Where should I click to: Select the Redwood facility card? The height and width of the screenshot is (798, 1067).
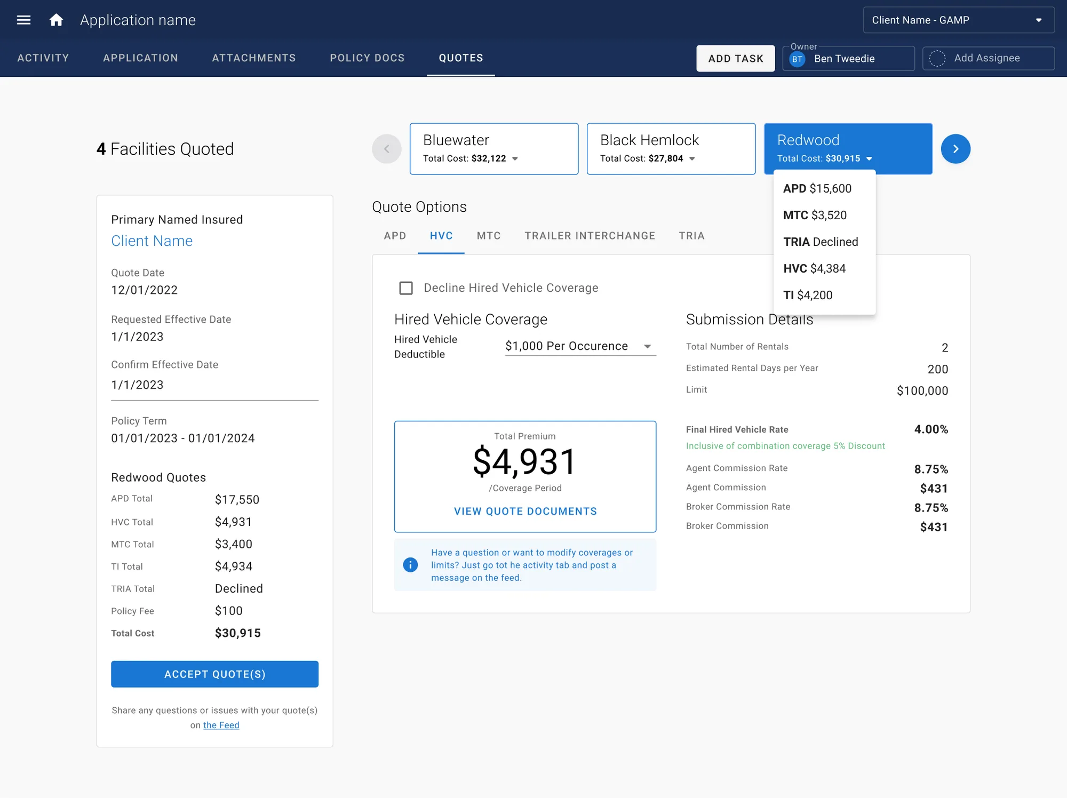(848, 149)
